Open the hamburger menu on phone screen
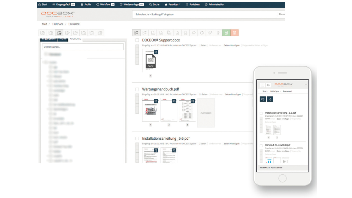Image resolution: width=352 pixels, height=198 pixels. (x=262, y=85)
